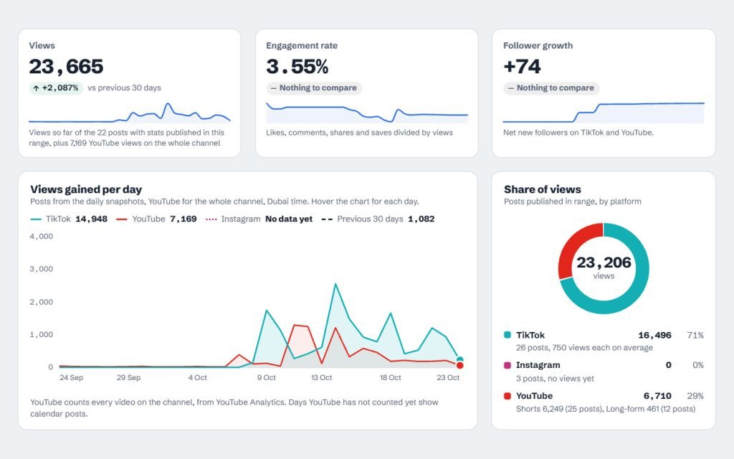
Task: Click the Nothing to compare badge under Follower growth
Action: tap(551, 87)
